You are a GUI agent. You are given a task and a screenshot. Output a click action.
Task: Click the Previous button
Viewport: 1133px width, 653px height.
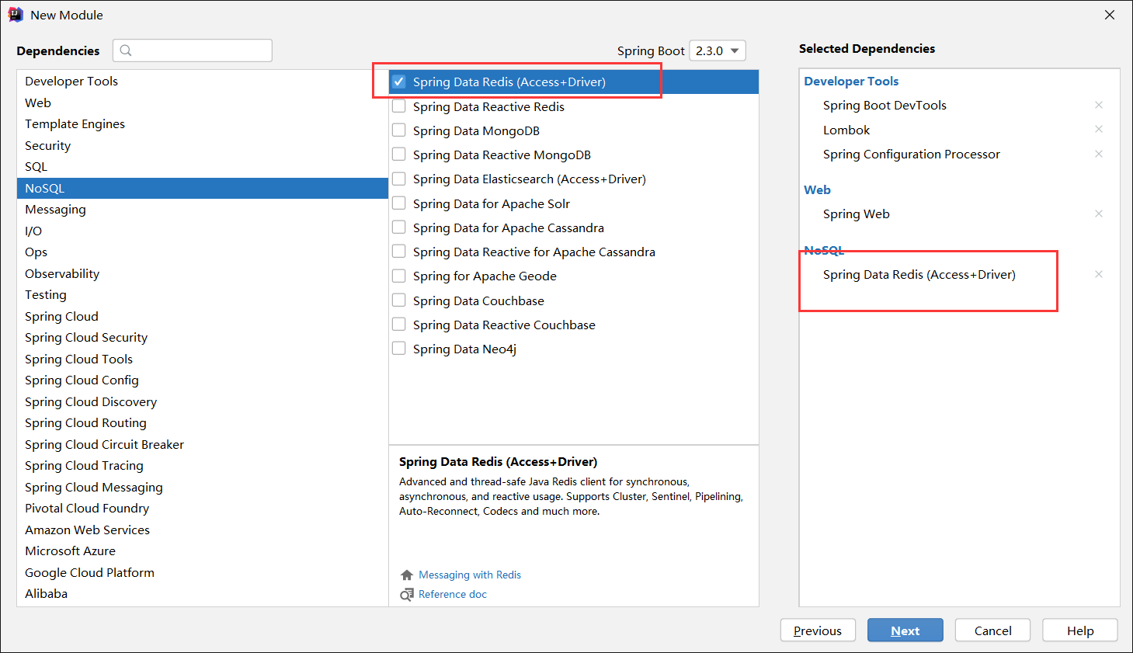[x=818, y=630]
